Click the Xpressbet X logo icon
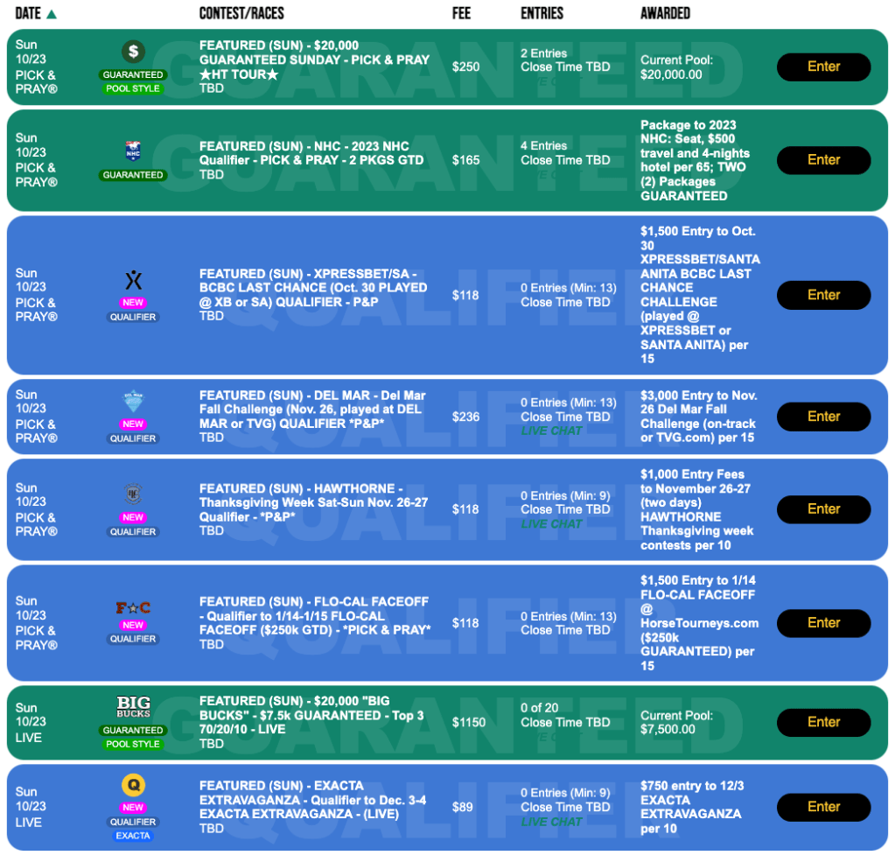 tap(133, 280)
